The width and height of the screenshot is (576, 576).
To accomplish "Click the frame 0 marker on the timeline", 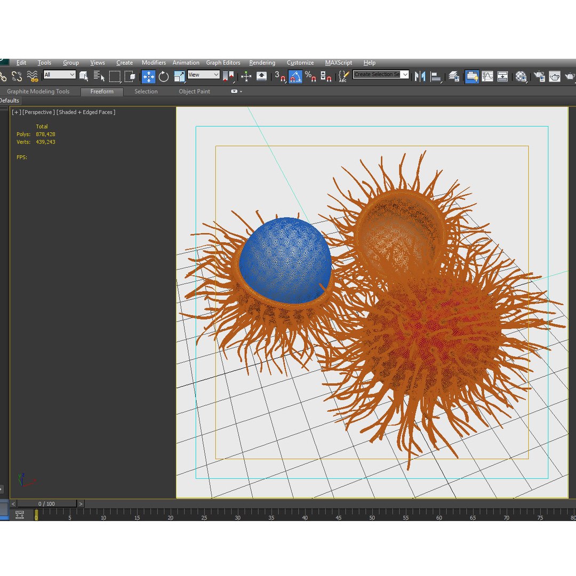I will [36, 515].
